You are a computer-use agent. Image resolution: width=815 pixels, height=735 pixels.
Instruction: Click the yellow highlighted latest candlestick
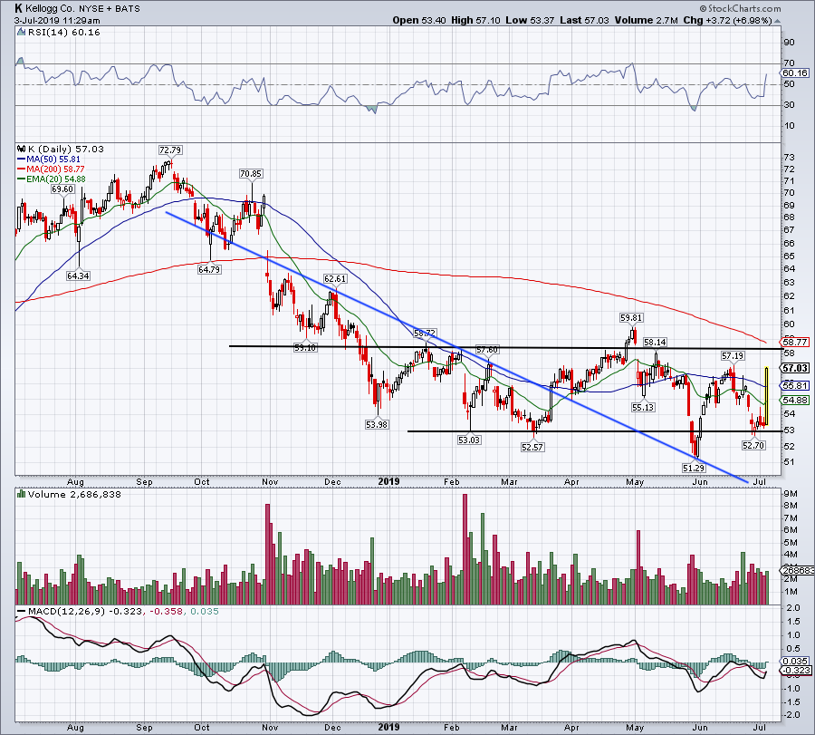[766, 396]
